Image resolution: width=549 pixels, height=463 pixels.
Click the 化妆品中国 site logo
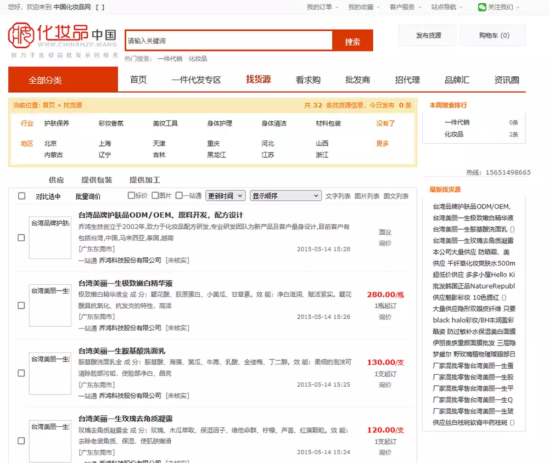[x=63, y=39]
